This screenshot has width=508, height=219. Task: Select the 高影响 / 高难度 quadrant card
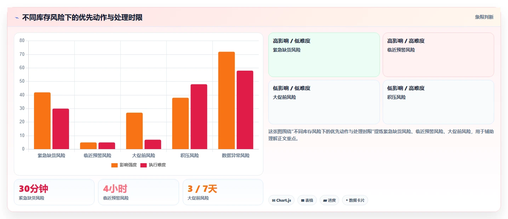[x=438, y=55]
